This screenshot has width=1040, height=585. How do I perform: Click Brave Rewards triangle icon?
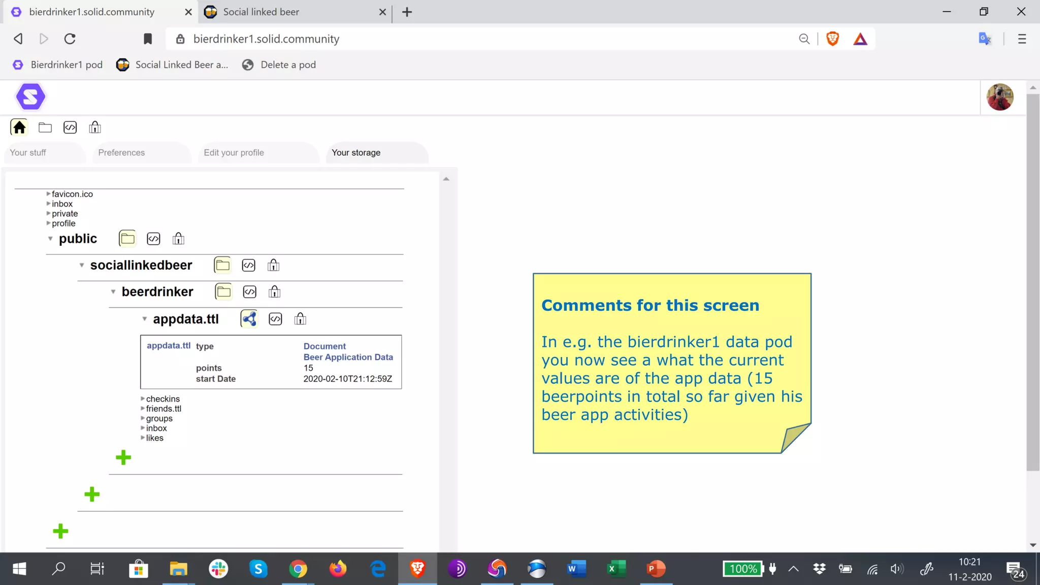coord(860,39)
